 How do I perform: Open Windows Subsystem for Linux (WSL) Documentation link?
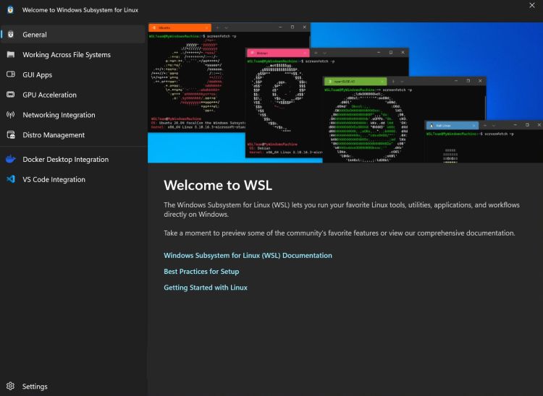(248, 256)
